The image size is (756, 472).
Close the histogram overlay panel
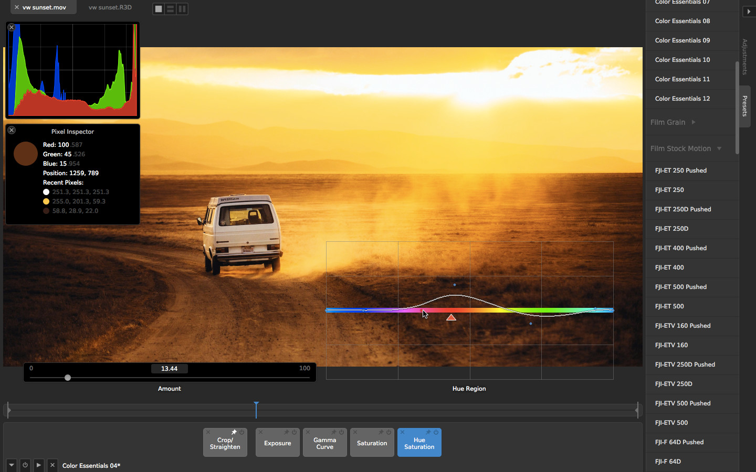click(x=12, y=27)
